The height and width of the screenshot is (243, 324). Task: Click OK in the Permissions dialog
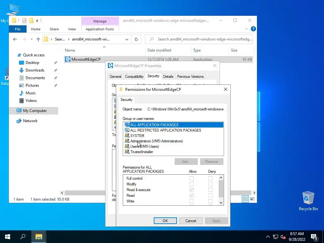[165, 221]
